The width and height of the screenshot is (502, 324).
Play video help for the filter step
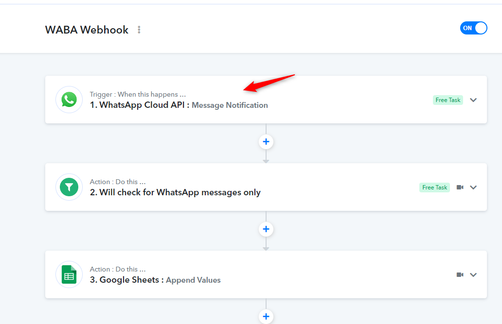click(x=460, y=188)
